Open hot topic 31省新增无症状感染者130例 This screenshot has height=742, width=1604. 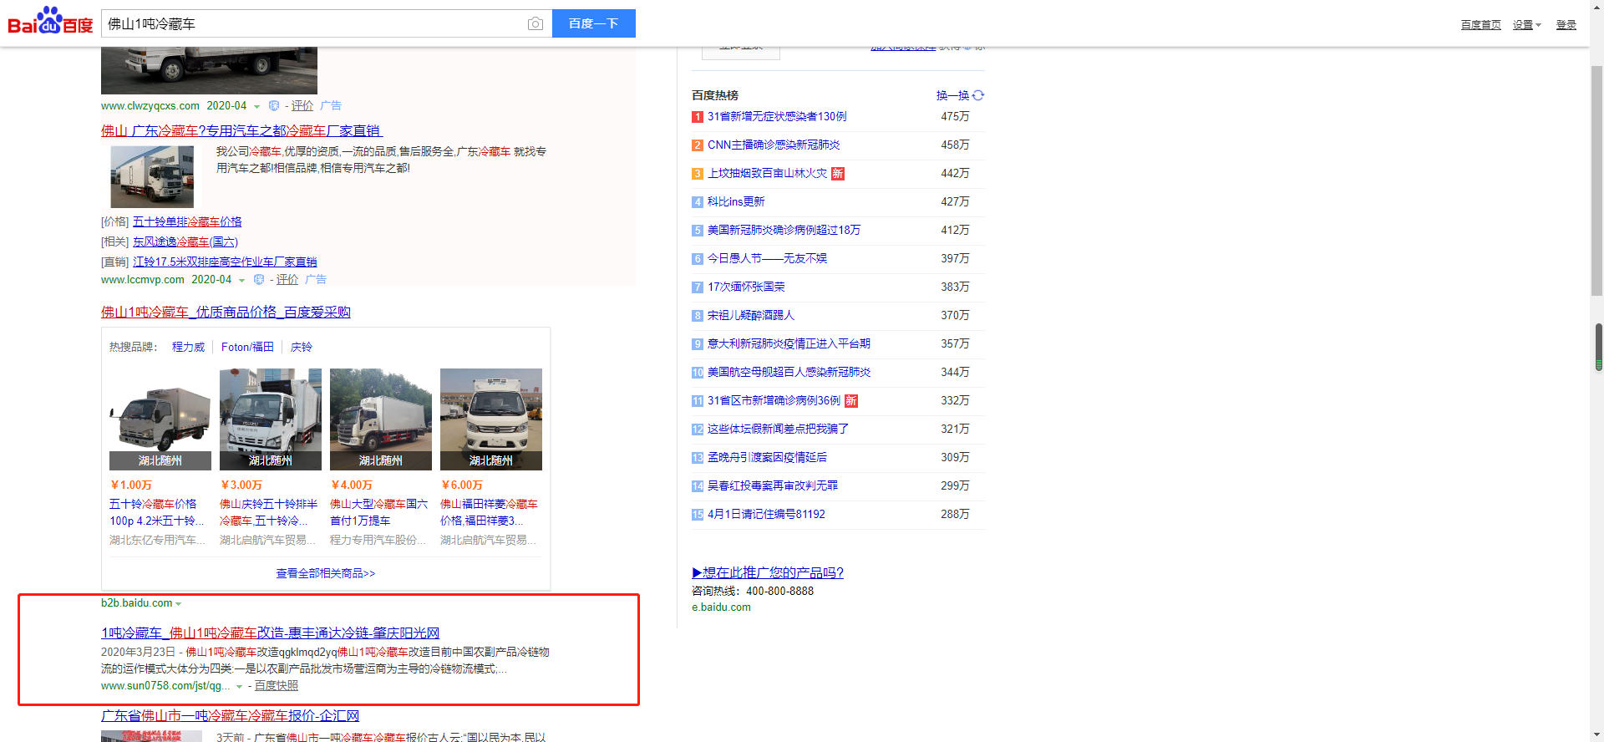(777, 116)
